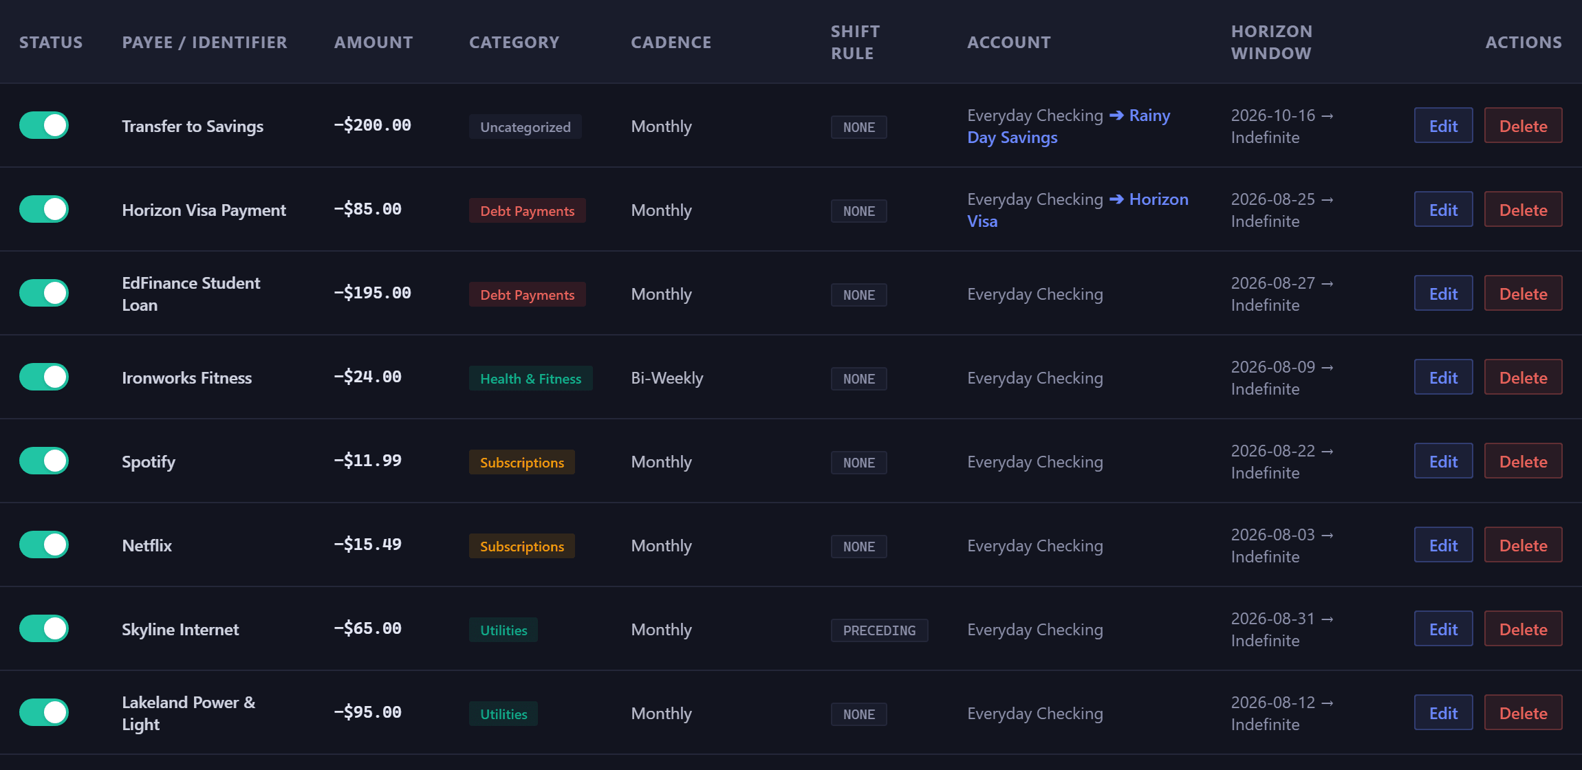This screenshot has height=770, width=1582.
Task: Sort by the Cadence column header
Action: click(x=671, y=42)
